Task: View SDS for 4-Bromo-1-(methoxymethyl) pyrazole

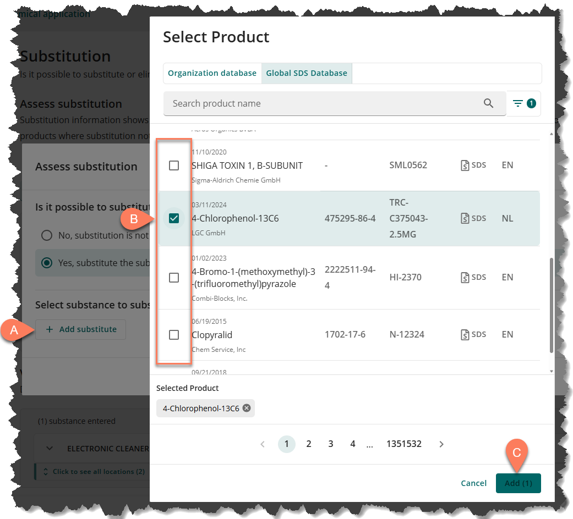Action: click(473, 277)
